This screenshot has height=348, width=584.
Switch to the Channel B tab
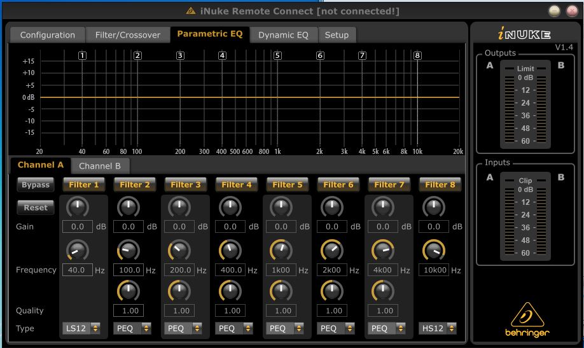point(100,166)
